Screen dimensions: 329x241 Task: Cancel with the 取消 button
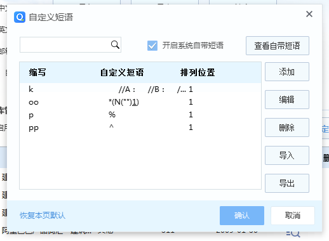coord(293,216)
